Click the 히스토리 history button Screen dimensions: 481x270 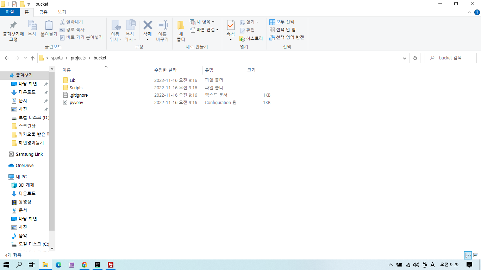tap(251, 38)
